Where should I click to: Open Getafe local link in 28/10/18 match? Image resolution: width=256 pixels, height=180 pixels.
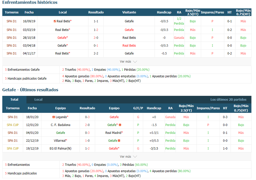(x=62, y=38)
